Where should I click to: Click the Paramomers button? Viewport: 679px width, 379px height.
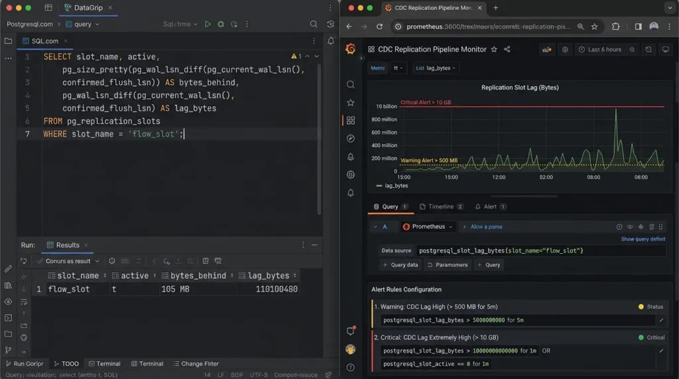(448, 265)
